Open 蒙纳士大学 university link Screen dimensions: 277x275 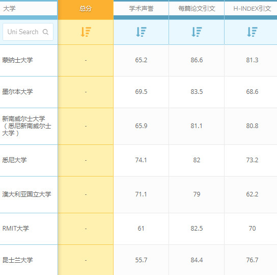point(17,60)
